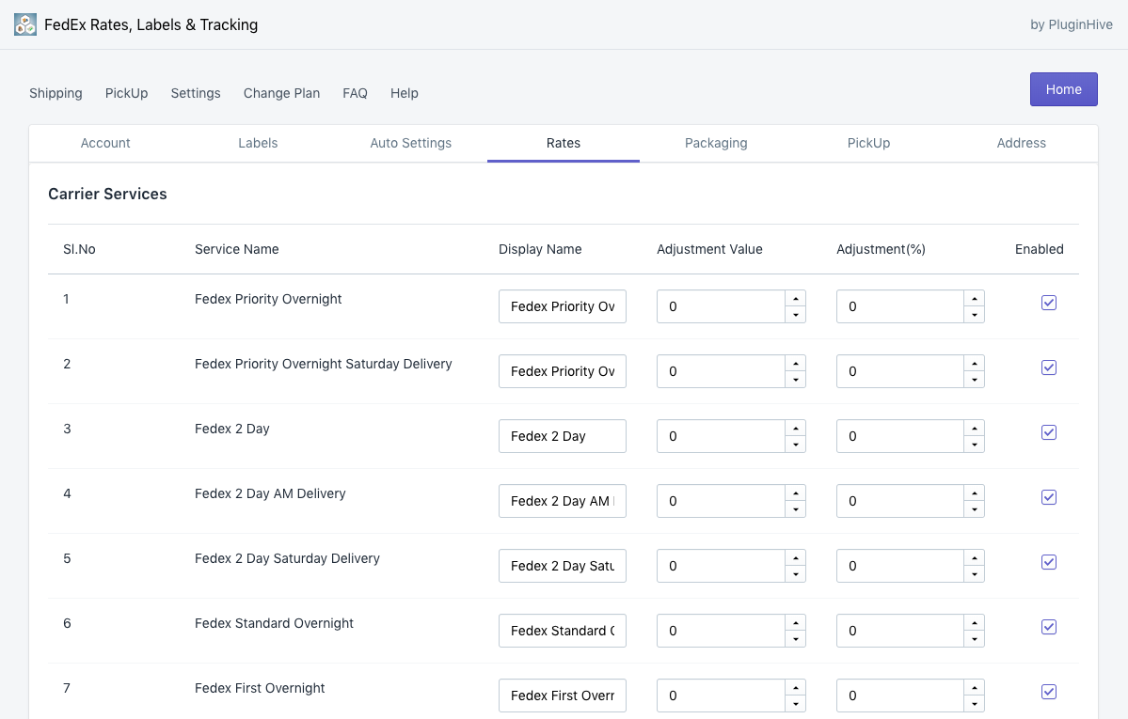This screenshot has height=719, width=1128.
Task: Click 'by PluginHive' text
Action: click(1072, 24)
